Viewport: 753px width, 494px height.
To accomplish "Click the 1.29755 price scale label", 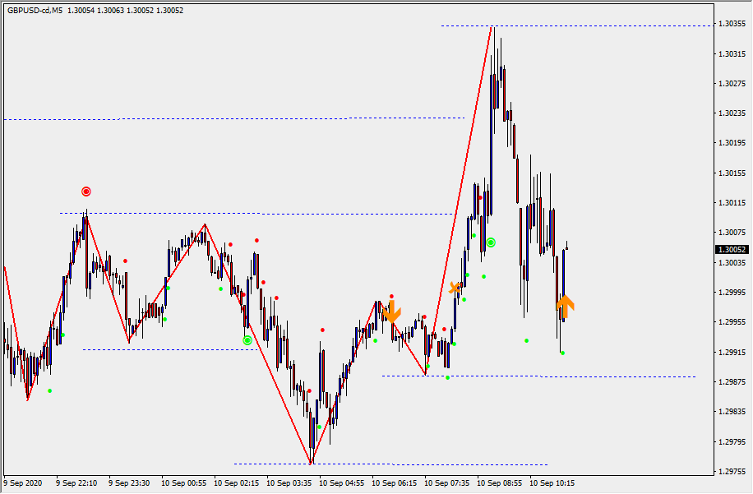I will [x=732, y=472].
